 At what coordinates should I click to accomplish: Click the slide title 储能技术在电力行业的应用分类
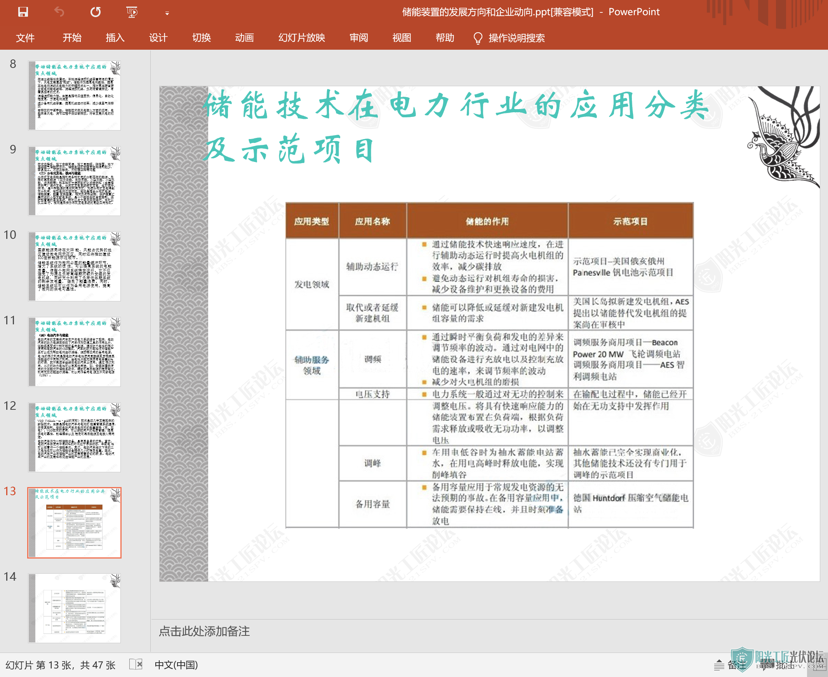point(455,104)
